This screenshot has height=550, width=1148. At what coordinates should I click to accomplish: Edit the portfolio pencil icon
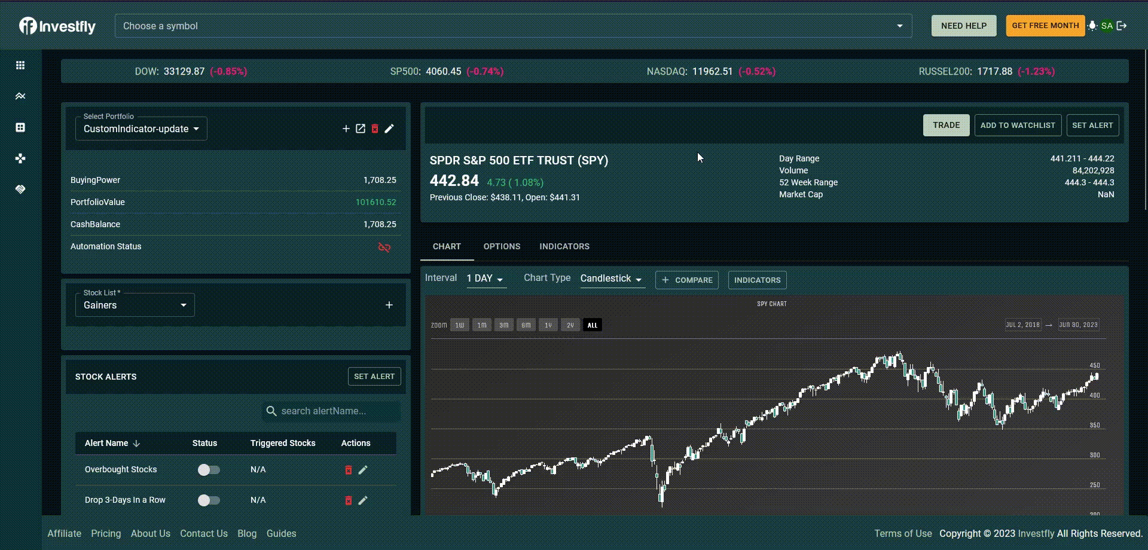(389, 129)
